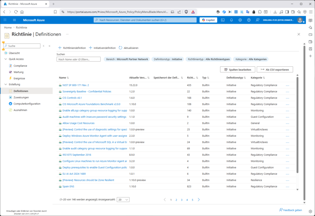Open the Anzeigeanzahl 20 dropdown
The width and height of the screenshot is (315, 216).
coord(123,200)
